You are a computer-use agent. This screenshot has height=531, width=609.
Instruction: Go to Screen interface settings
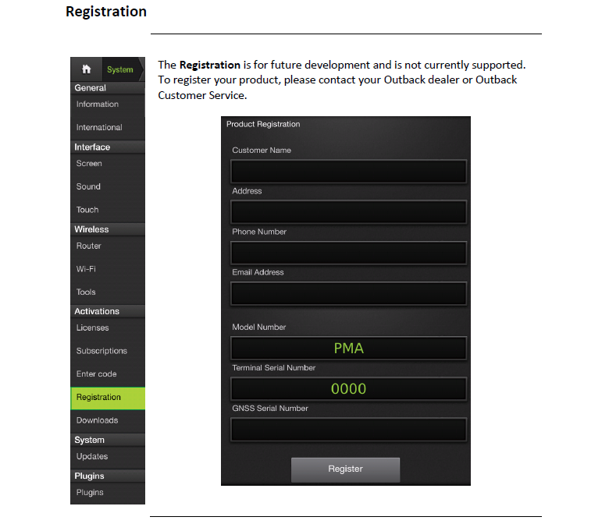coord(108,164)
